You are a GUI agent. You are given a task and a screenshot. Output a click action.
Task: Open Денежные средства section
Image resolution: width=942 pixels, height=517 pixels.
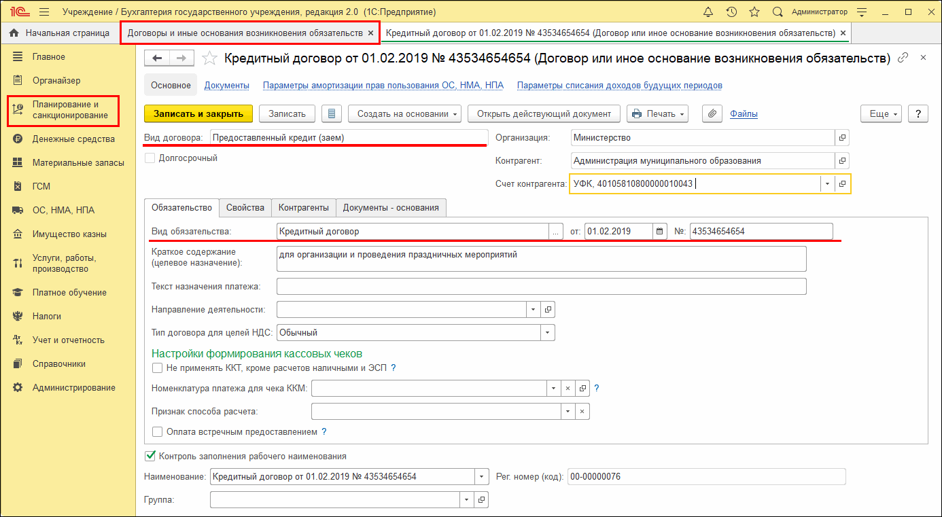coord(68,139)
